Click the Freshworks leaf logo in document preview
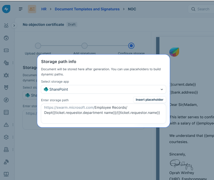The width and height of the screenshot is (214, 180). pyautogui.click(x=174, y=52)
